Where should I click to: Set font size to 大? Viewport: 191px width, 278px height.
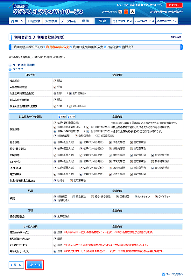coord(132,12)
